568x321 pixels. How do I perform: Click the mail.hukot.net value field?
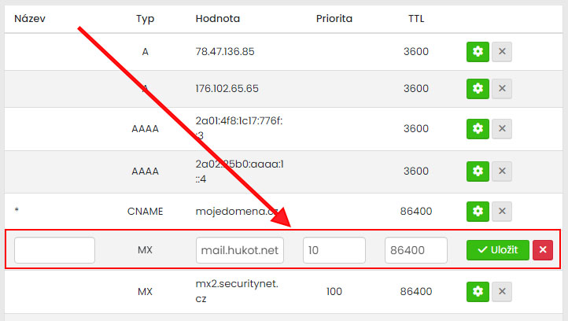click(239, 250)
